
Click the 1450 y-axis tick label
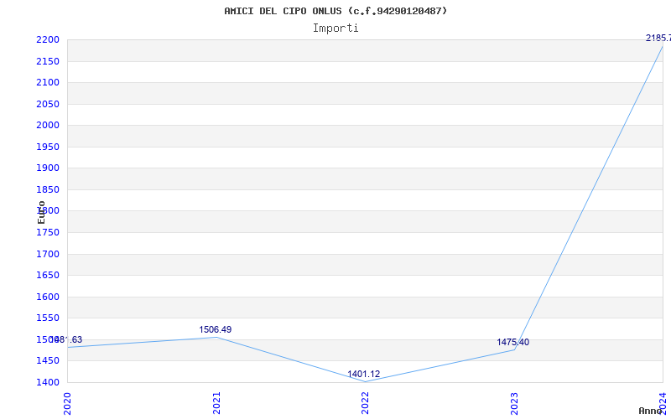(48, 361)
